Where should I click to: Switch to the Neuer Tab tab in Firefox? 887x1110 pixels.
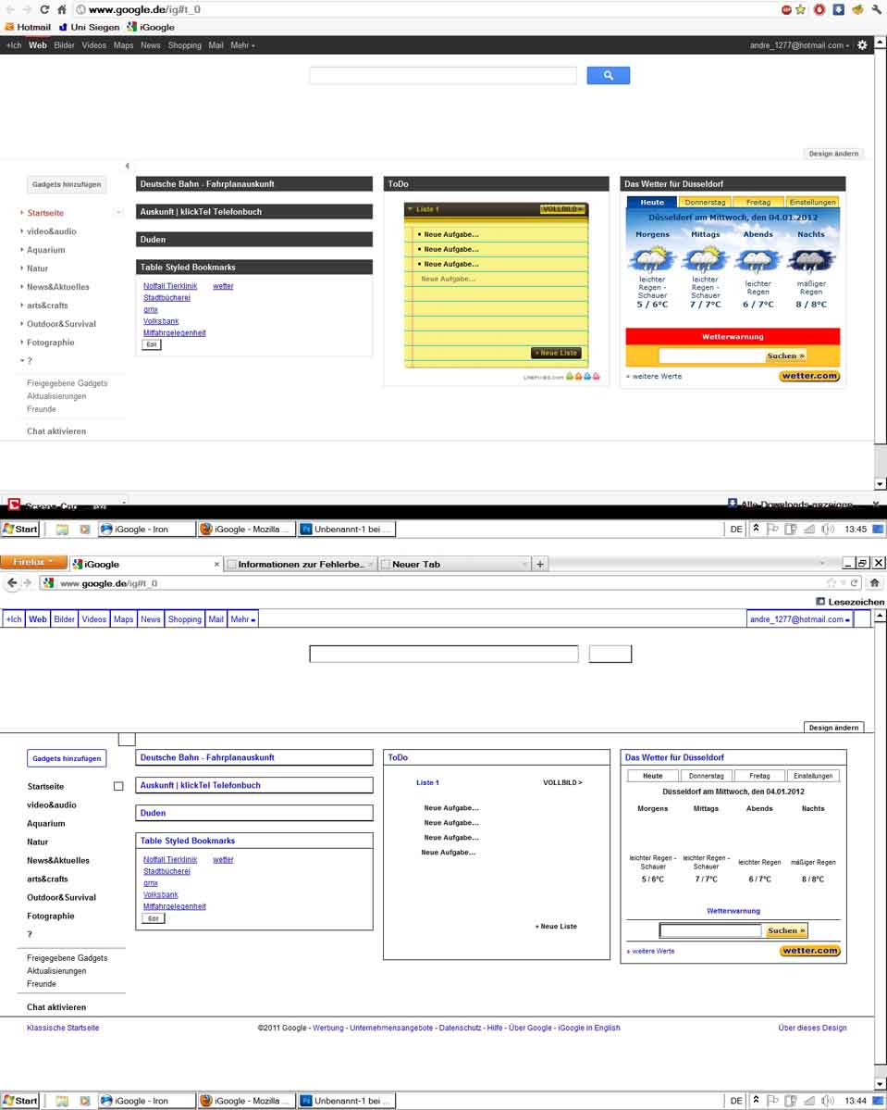tap(455, 564)
